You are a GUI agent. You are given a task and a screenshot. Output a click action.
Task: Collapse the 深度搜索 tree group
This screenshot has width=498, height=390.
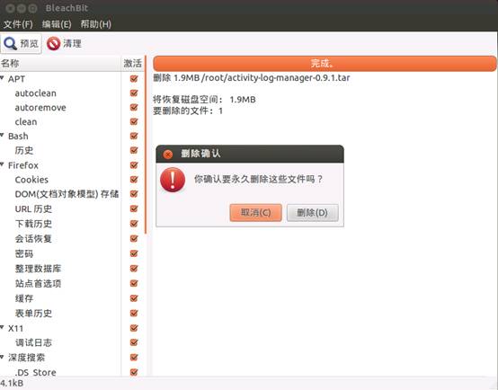2,357
